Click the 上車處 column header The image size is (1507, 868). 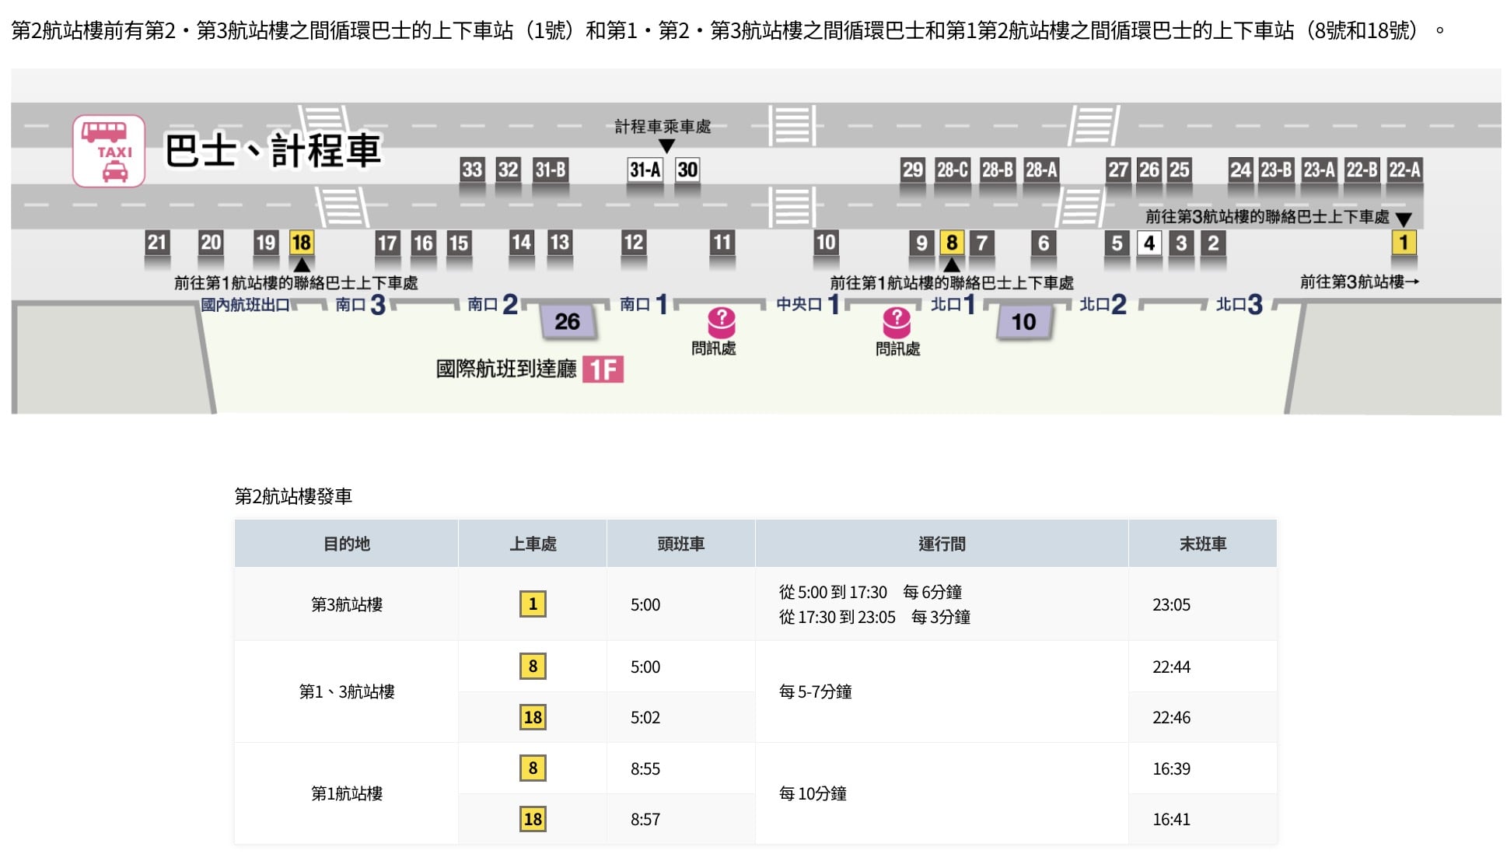[533, 544]
